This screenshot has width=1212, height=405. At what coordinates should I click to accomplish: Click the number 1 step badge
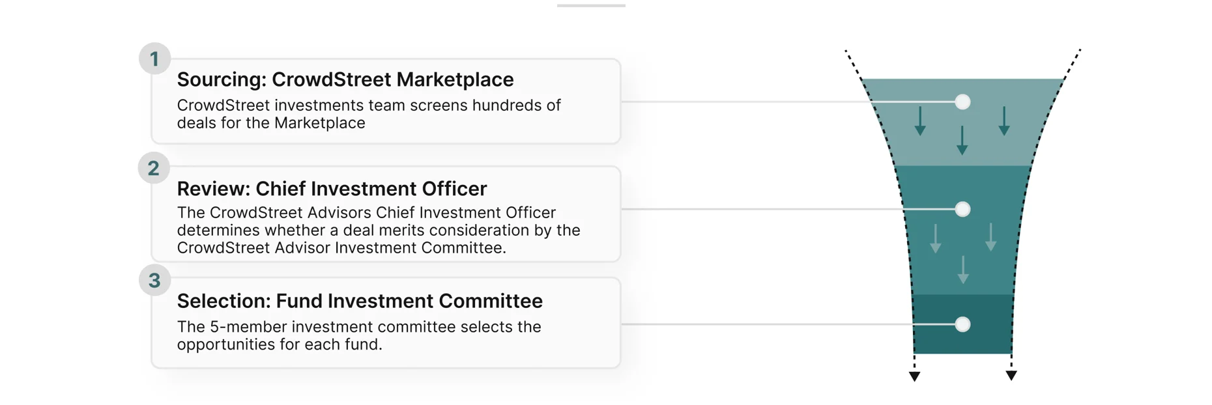154,59
